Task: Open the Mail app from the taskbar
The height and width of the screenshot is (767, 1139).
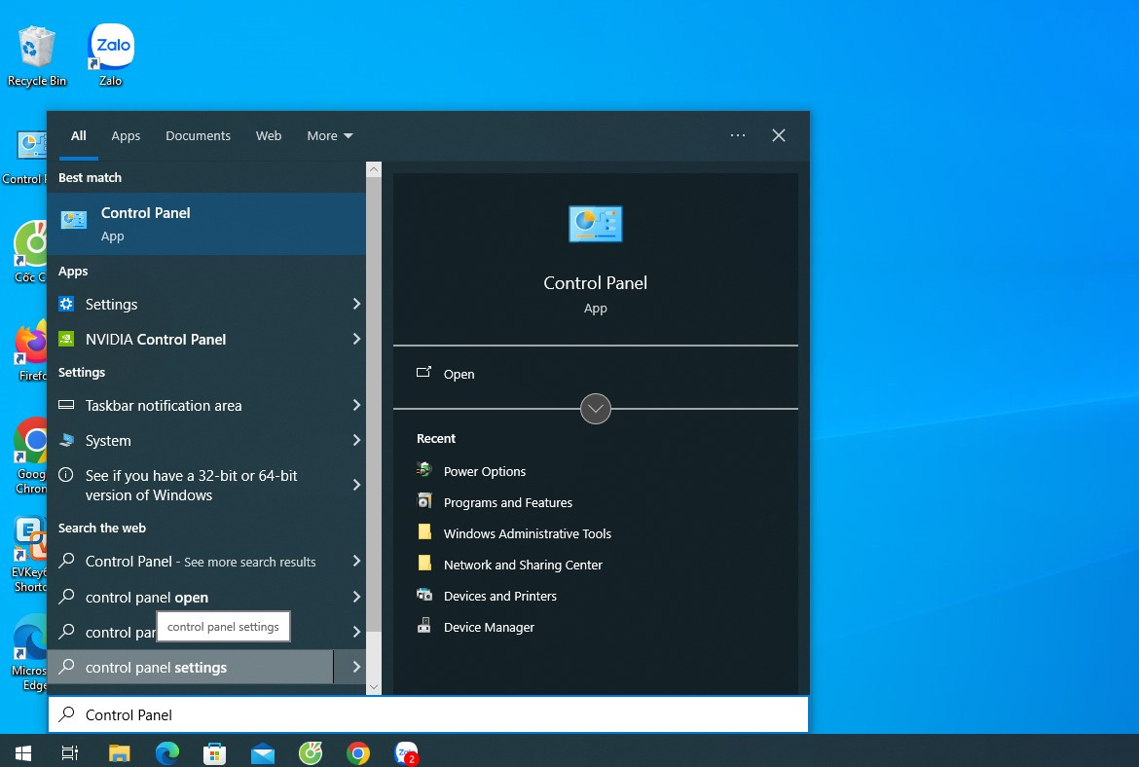Action: click(262, 753)
